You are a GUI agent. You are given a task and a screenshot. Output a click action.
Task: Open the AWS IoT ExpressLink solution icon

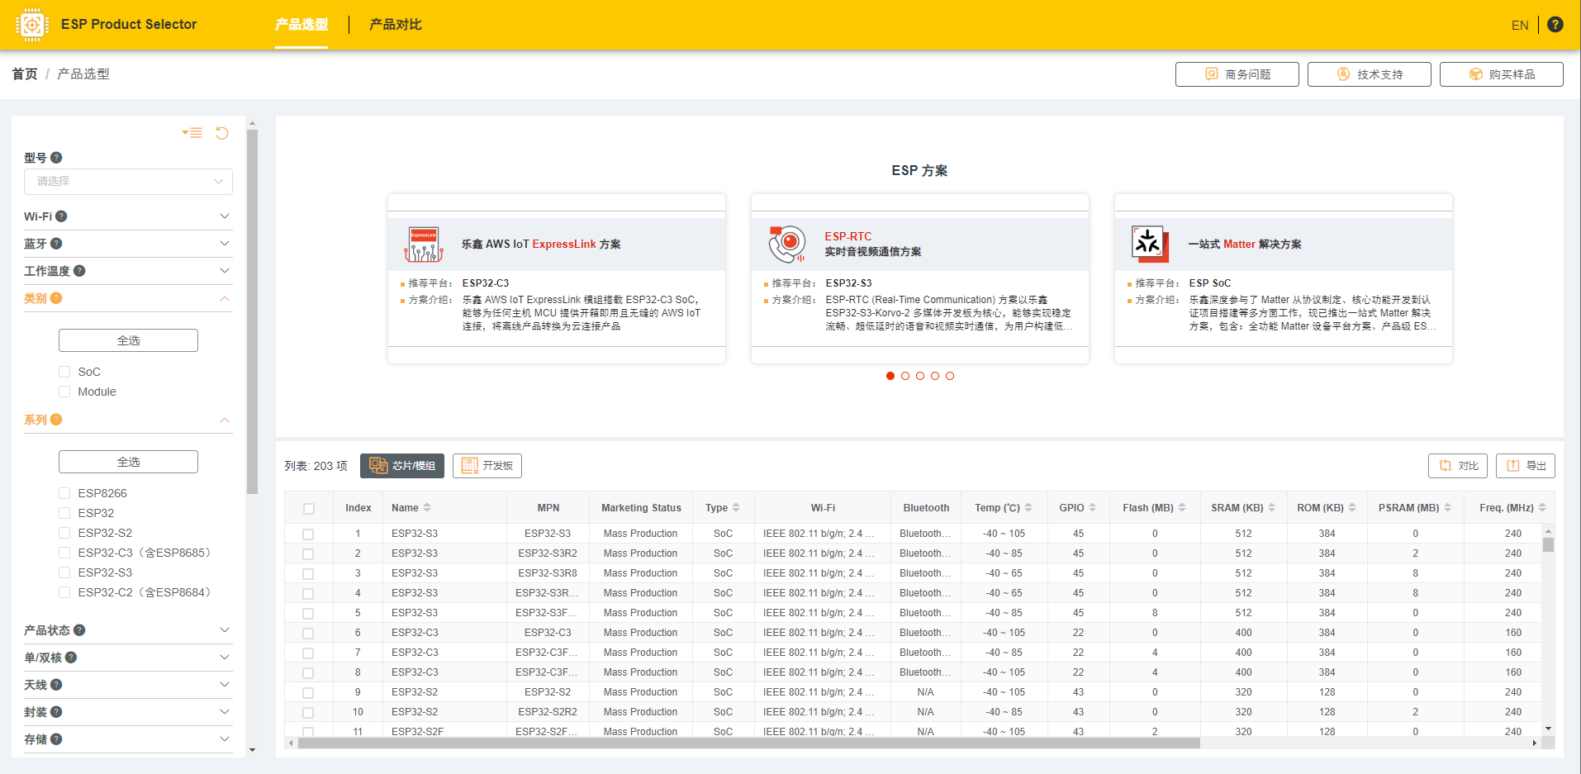coord(424,245)
